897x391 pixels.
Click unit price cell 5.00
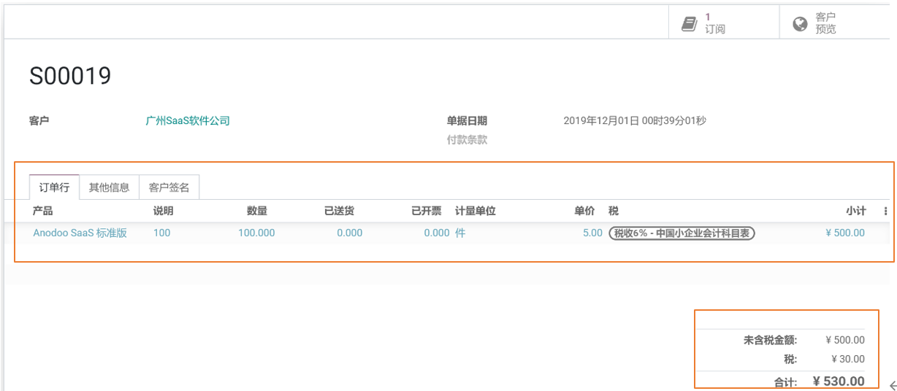[592, 233]
